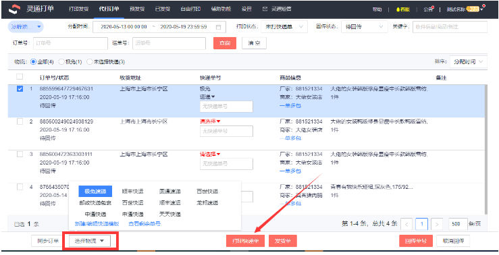Open the 新增/编辑快递模板 link

[97, 223]
